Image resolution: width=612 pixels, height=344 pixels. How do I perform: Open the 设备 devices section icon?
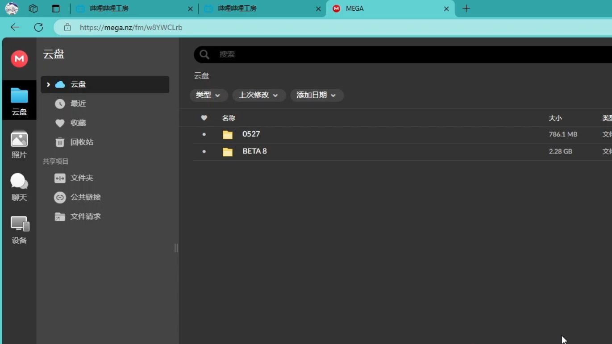point(19,230)
